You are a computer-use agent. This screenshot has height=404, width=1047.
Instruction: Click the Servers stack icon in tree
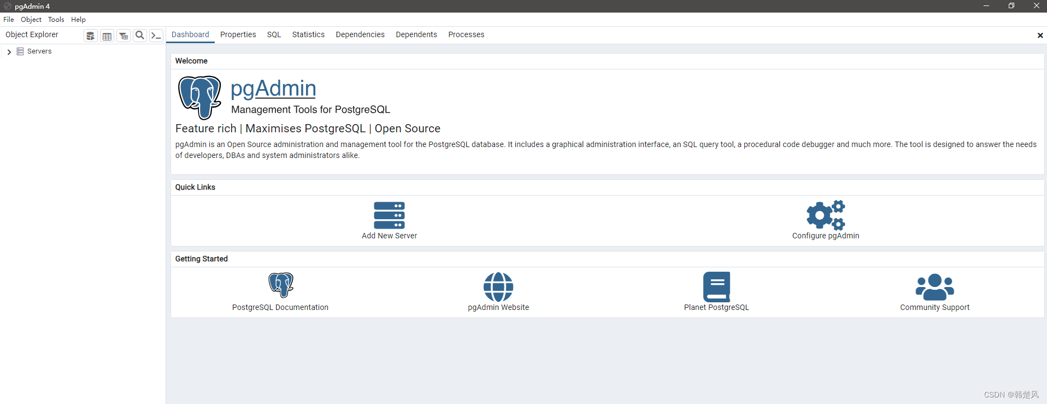[20, 51]
